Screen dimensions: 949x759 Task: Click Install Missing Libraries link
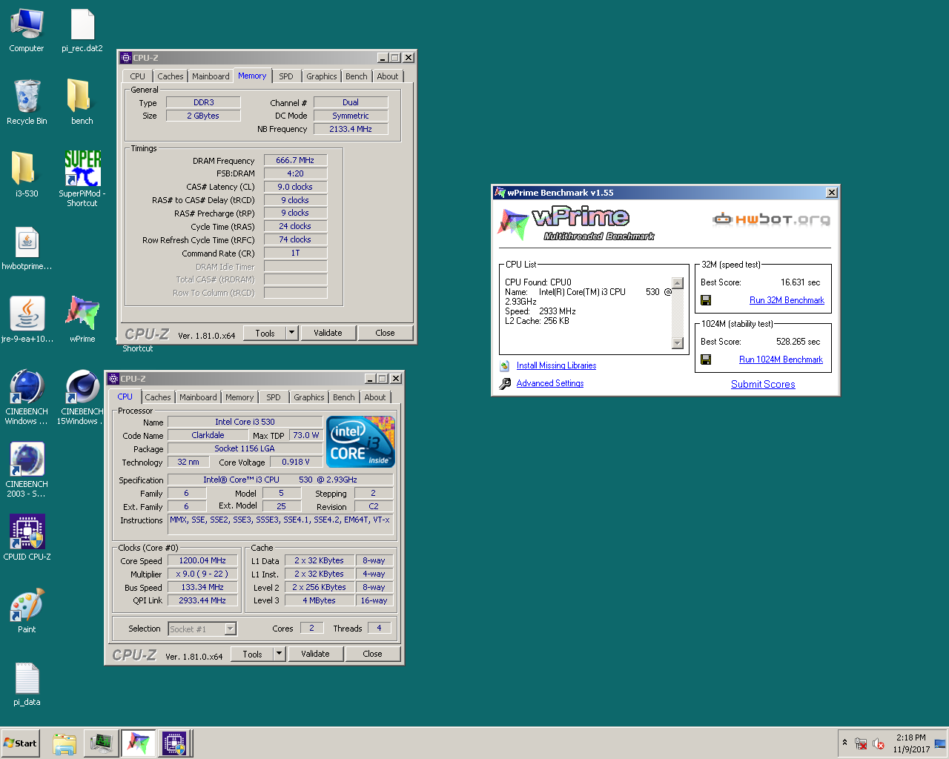556,365
